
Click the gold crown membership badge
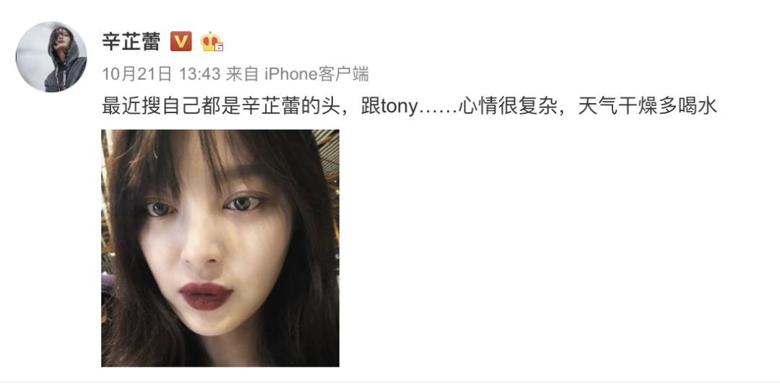pos(212,42)
